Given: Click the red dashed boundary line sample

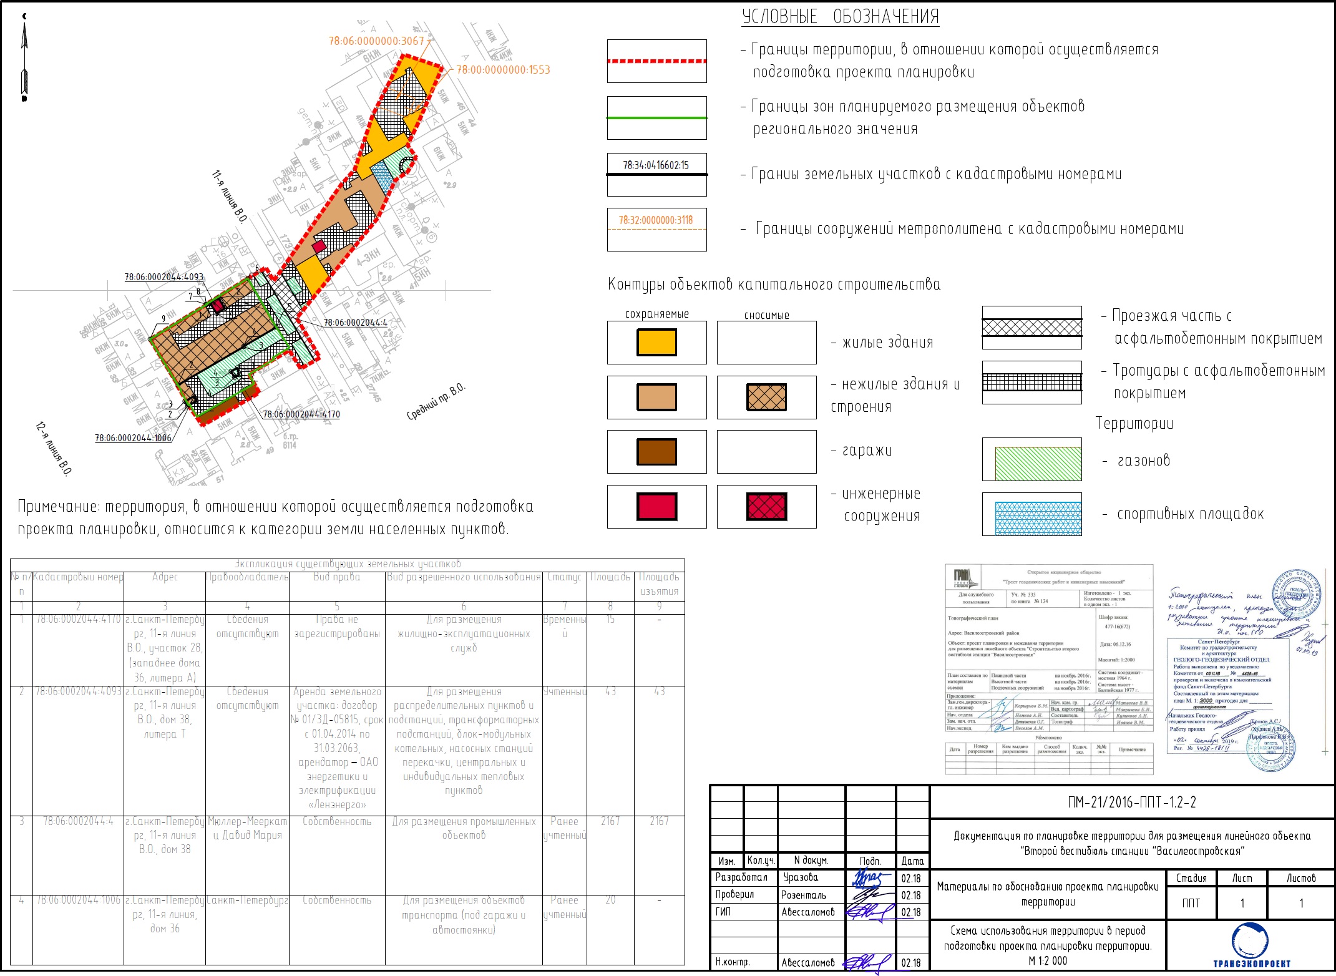Looking at the screenshot, I should (x=656, y=61).
